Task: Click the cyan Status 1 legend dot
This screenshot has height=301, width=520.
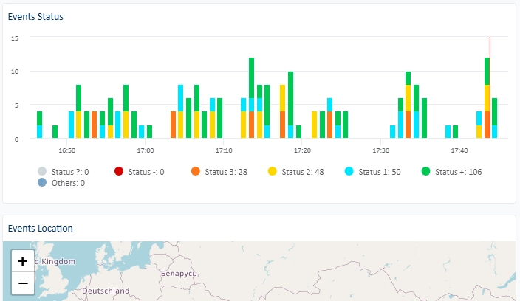Action: (349, 171)
